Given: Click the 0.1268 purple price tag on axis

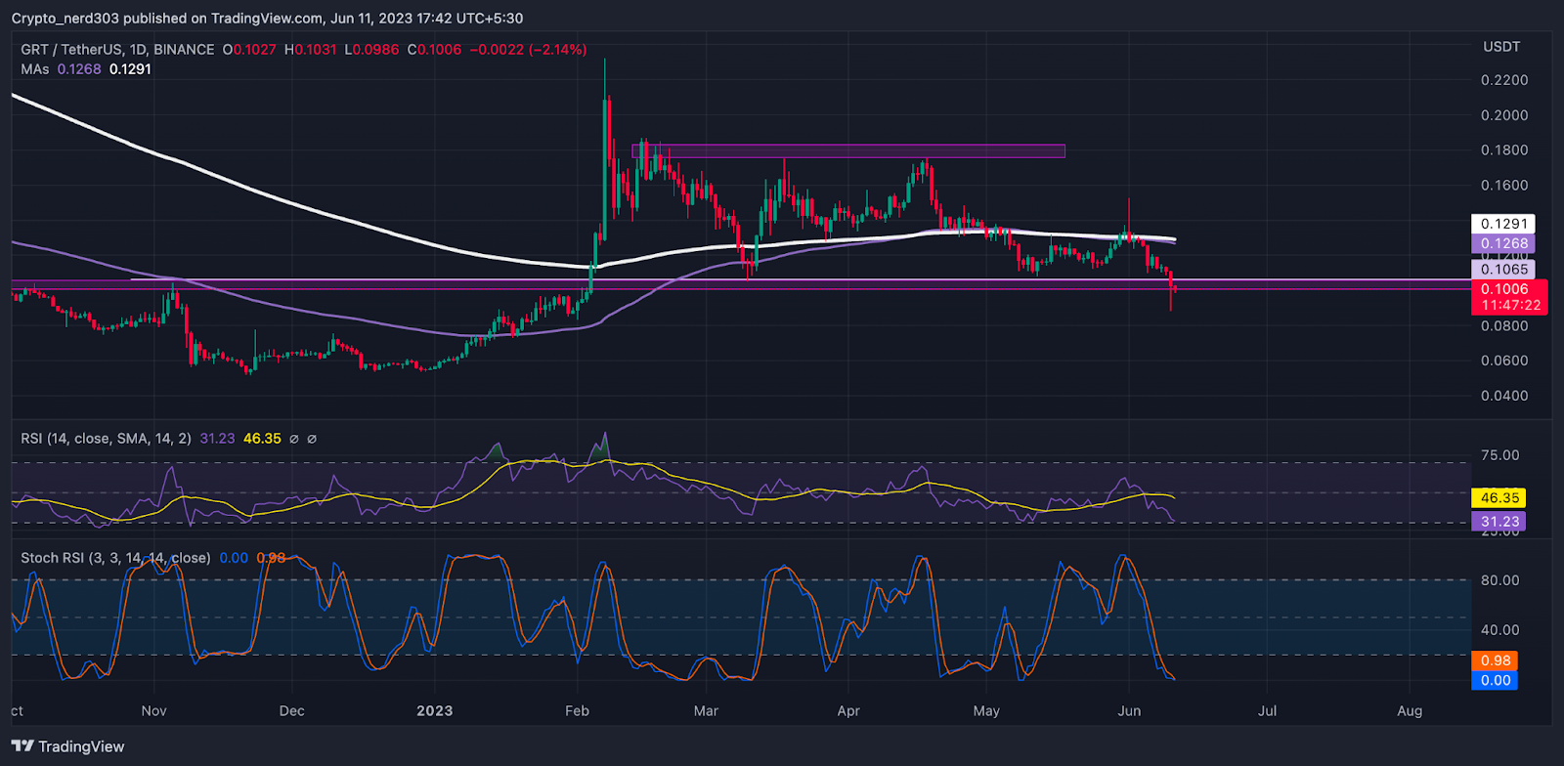Looking at the screenshot, I should click(x=1503, y=244).
